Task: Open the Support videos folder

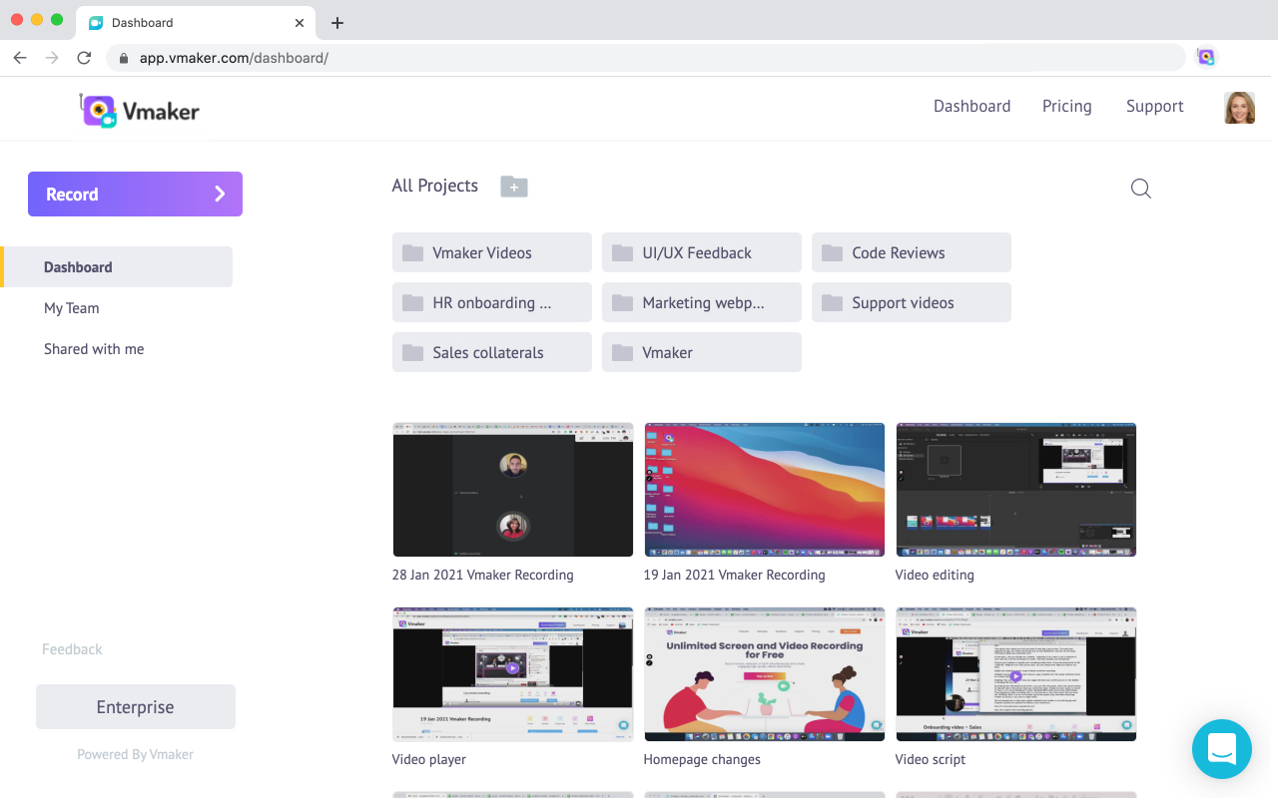Action: [x=912, y=303]
